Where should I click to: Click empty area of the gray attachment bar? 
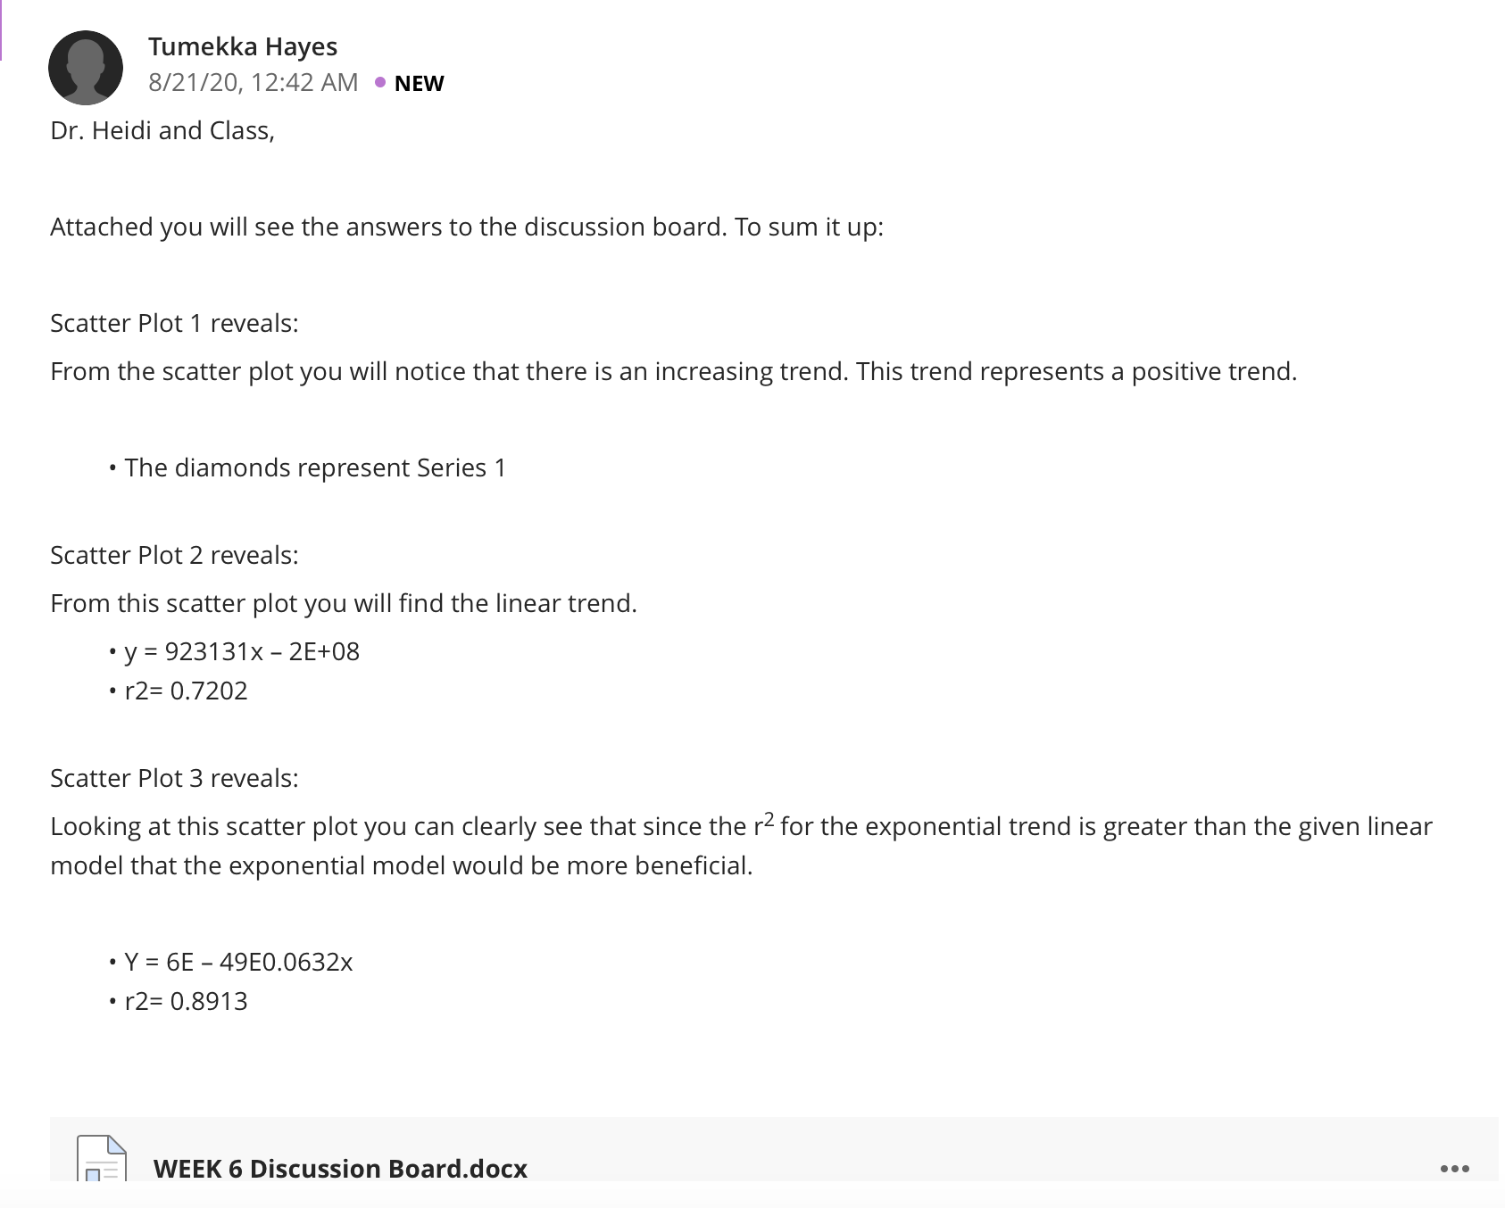pos(982,1151)
